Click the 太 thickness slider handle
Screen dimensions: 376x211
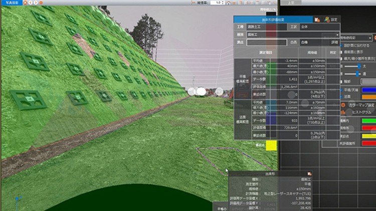pyautogui.click(x=359, y=66)
